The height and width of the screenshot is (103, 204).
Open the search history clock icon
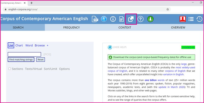(x=199, y=19)
